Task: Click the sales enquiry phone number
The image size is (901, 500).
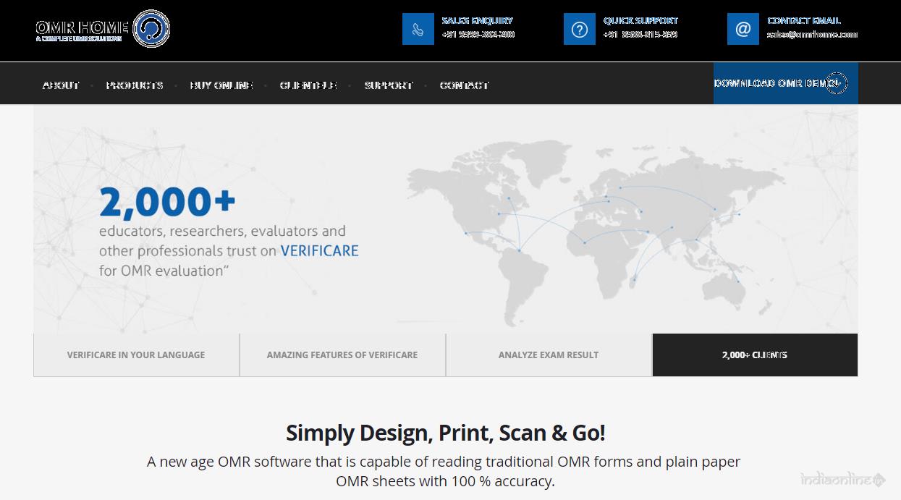Action: tap(478, 34)
